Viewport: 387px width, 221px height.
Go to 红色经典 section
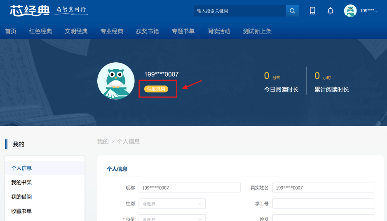[x=40, y=31]
